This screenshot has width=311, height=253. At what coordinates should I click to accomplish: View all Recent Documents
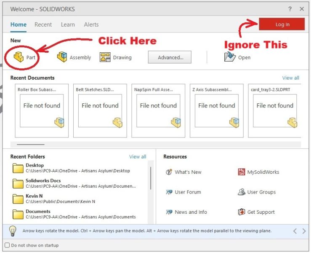[290, 78]
